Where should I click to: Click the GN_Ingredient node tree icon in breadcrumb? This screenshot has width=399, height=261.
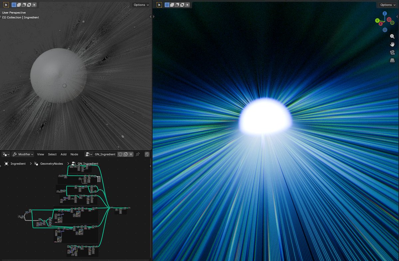[73, 164]
